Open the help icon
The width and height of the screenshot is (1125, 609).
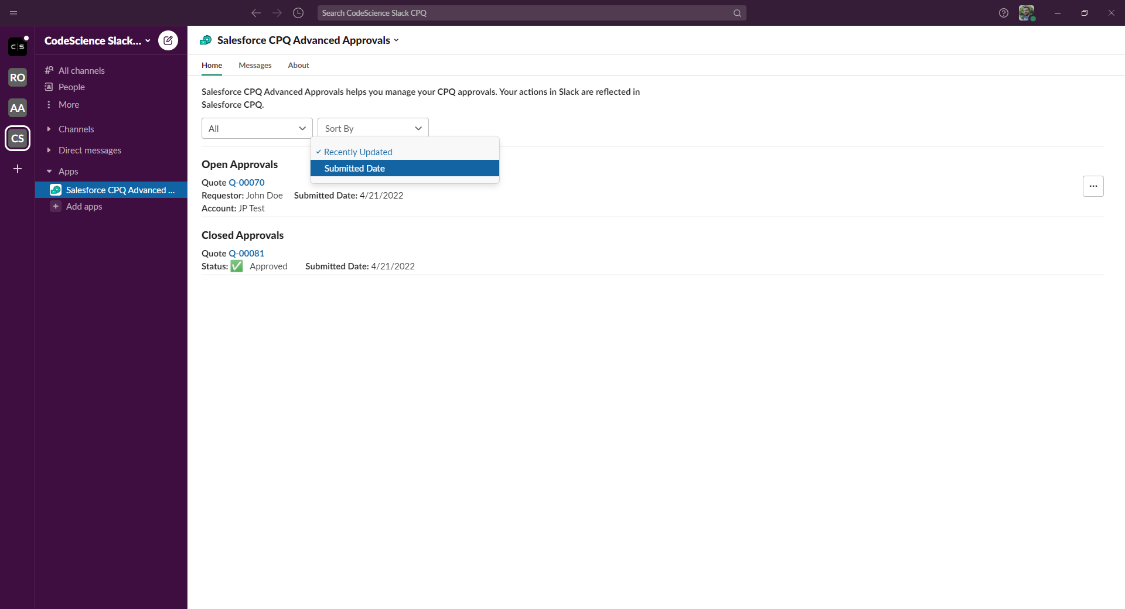pos(1004,13)
